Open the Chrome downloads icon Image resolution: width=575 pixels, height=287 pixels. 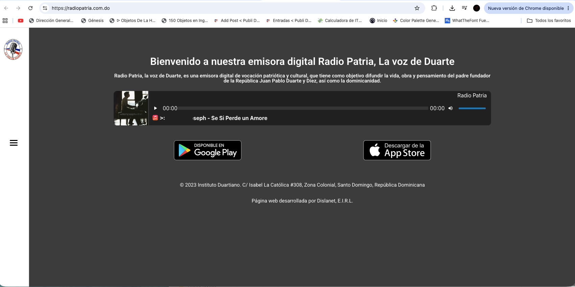[452, 8]
